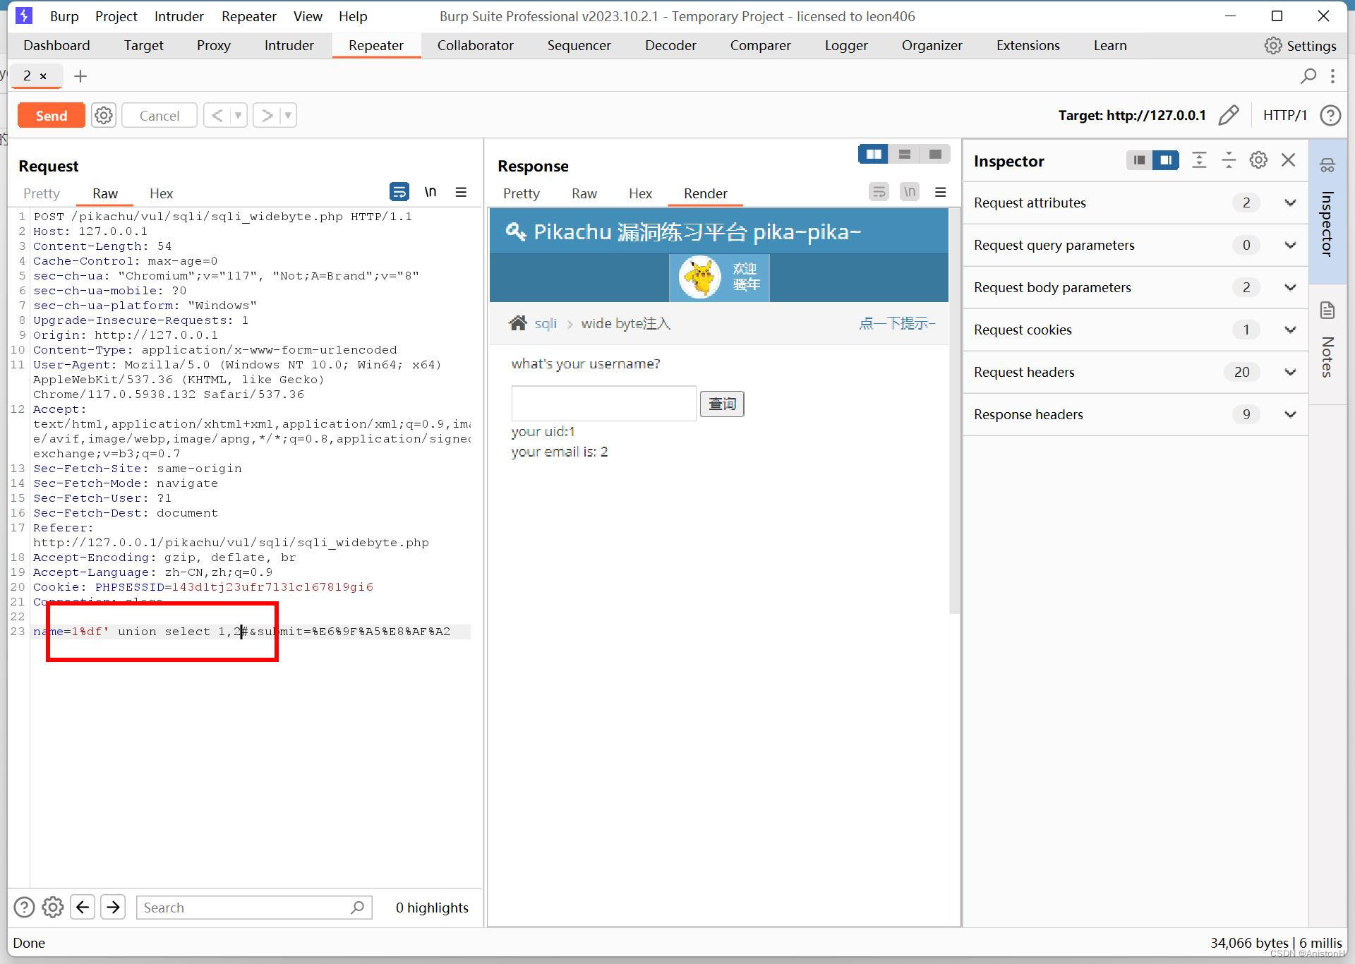Open request search help icon
This screenshot has height=964, width=1355.
(x=24, y=907)
